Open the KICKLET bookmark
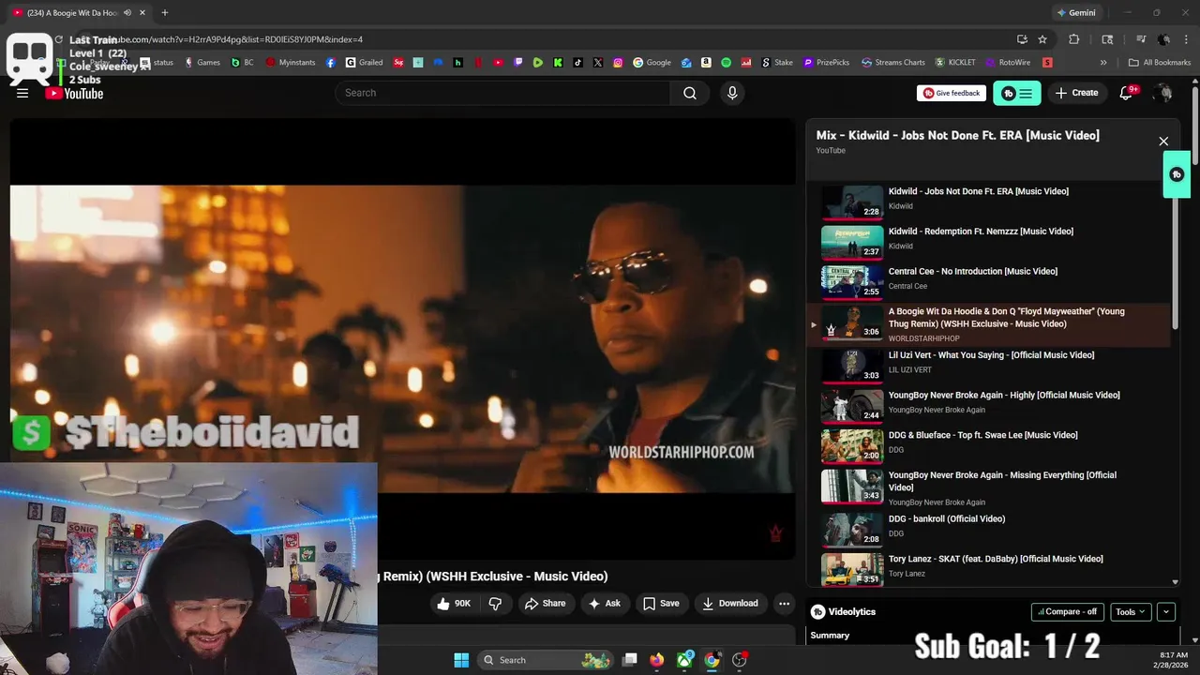The width and height of the screenshot is (1200, 675). (955, 63)
